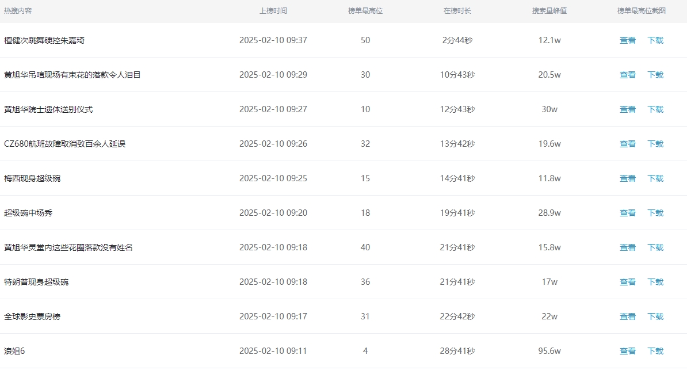The width and height of the screenshot is (687, 370).
Task: Click 下载 for CZ680航班故障 row
Action: click(x=655, y=144)
